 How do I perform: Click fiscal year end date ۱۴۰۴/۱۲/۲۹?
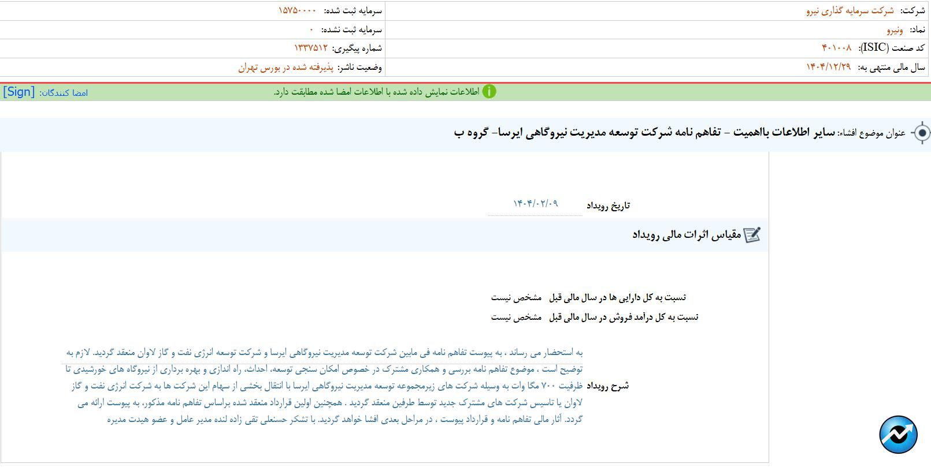pyautogui.click(x=829, y=67)
